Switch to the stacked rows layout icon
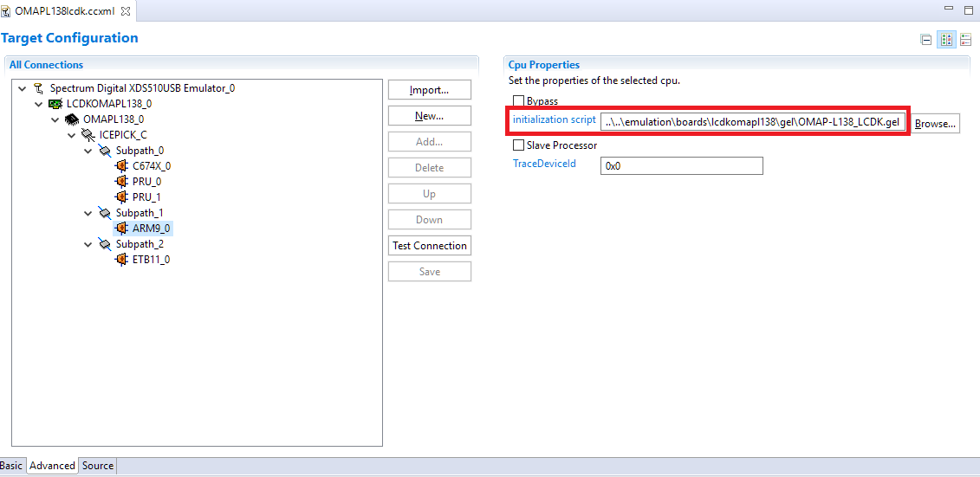The height and width of the screenshot is (477, 980). click(x=966, y=40)
